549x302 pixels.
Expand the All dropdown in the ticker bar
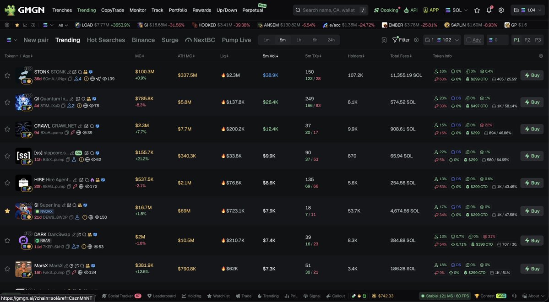pos(63,25)
